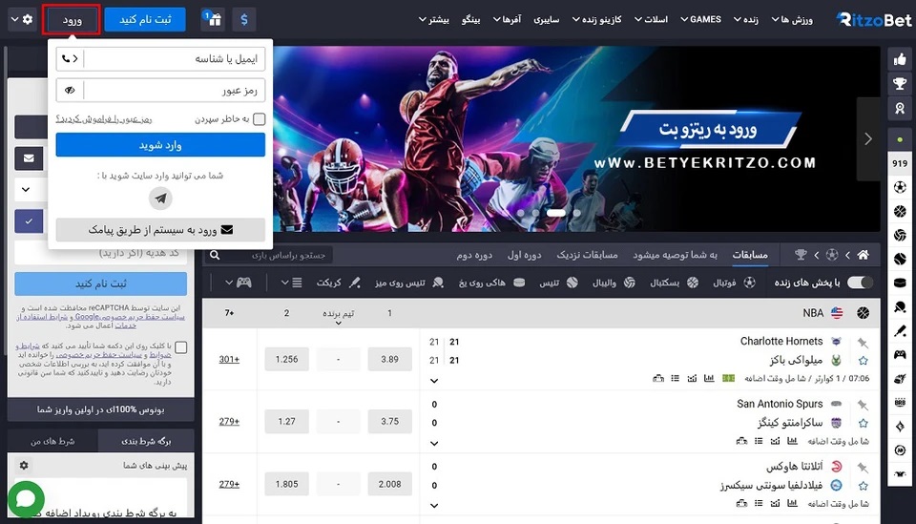The image size is (916, 524).
Task: Click the trophy icon in sports nav bar
Action: tap(801, 255)
